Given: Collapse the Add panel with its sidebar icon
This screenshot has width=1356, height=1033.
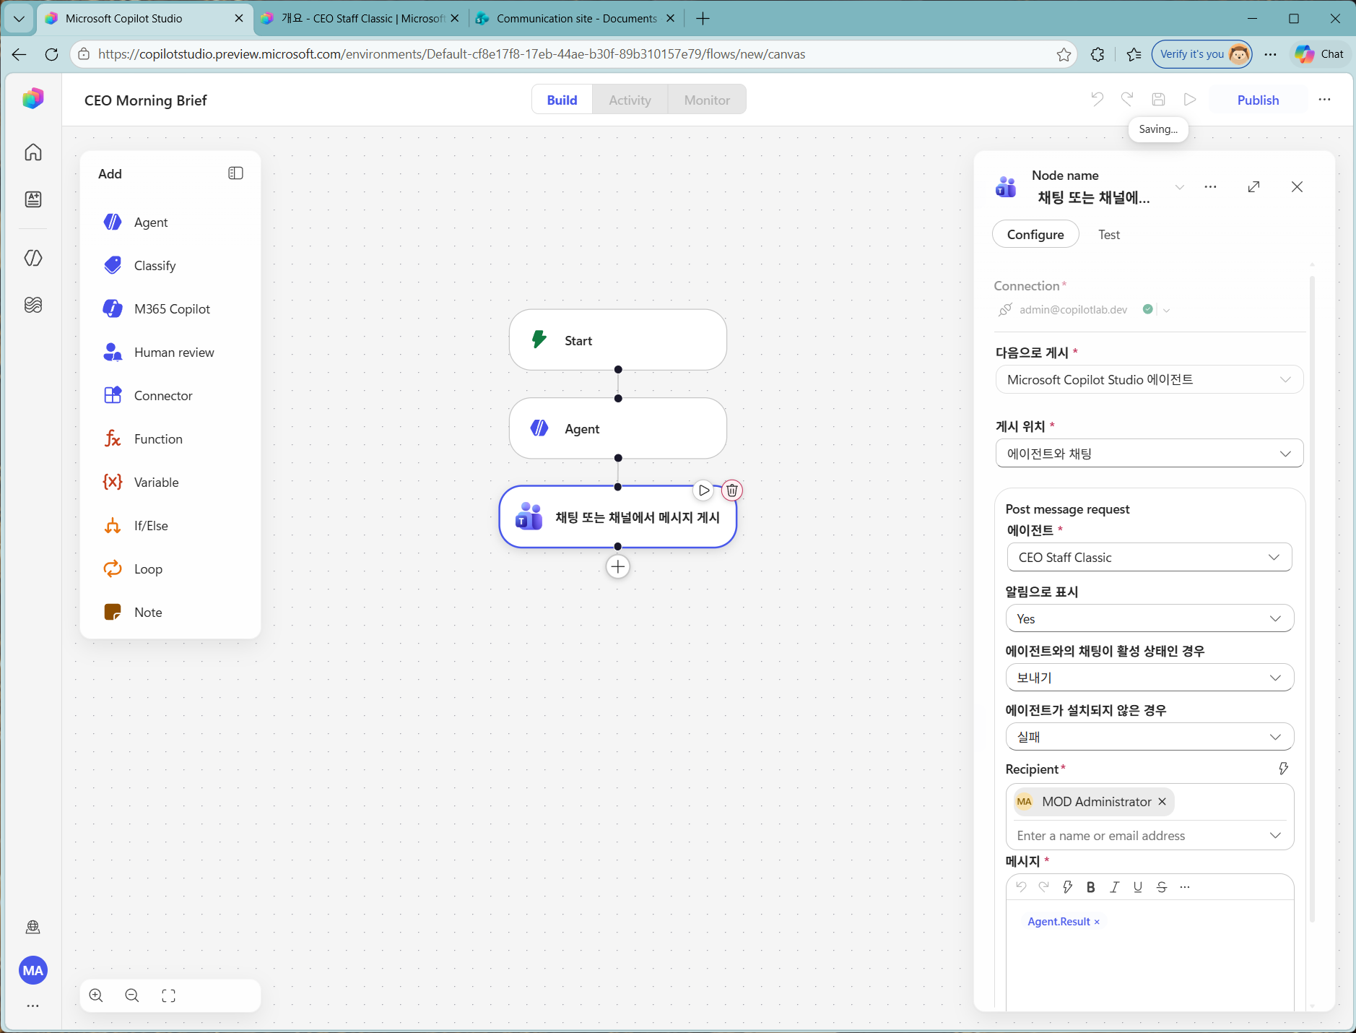Looking at the screenshot, I should 235,173.
